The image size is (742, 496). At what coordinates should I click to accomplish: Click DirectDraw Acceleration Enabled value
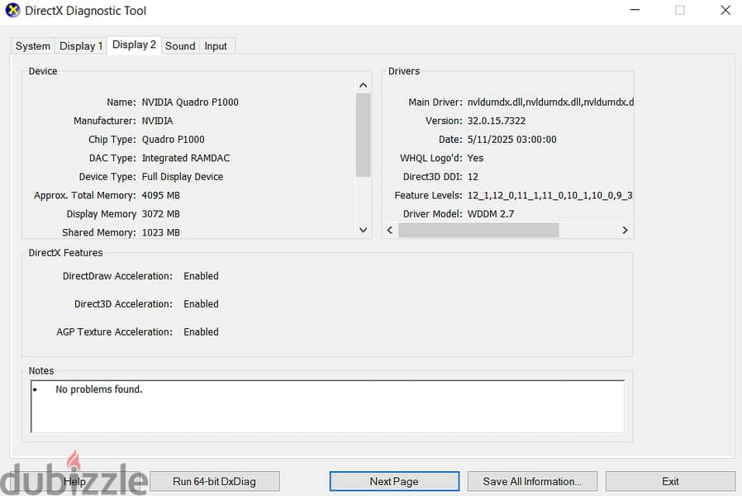[201, 276]
